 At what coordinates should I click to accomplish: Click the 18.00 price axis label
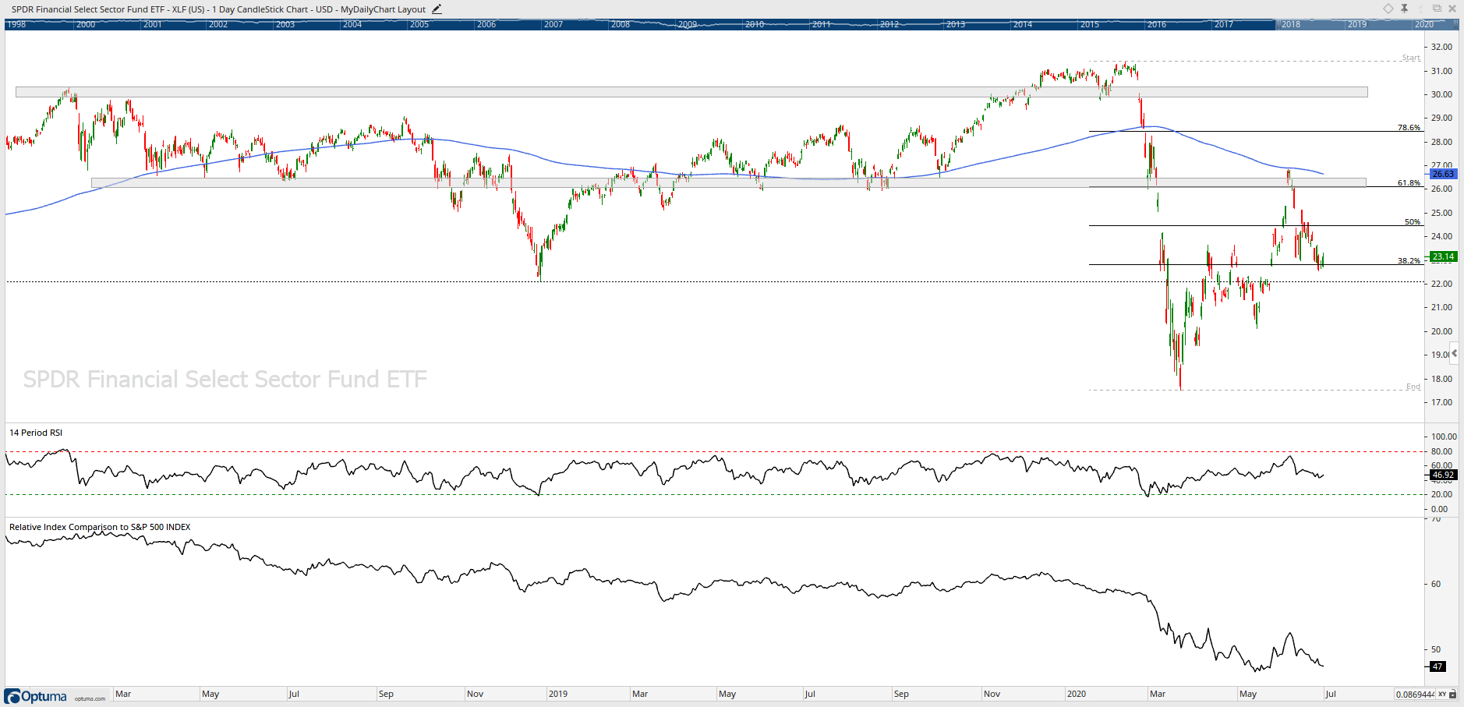(1441, 379)
